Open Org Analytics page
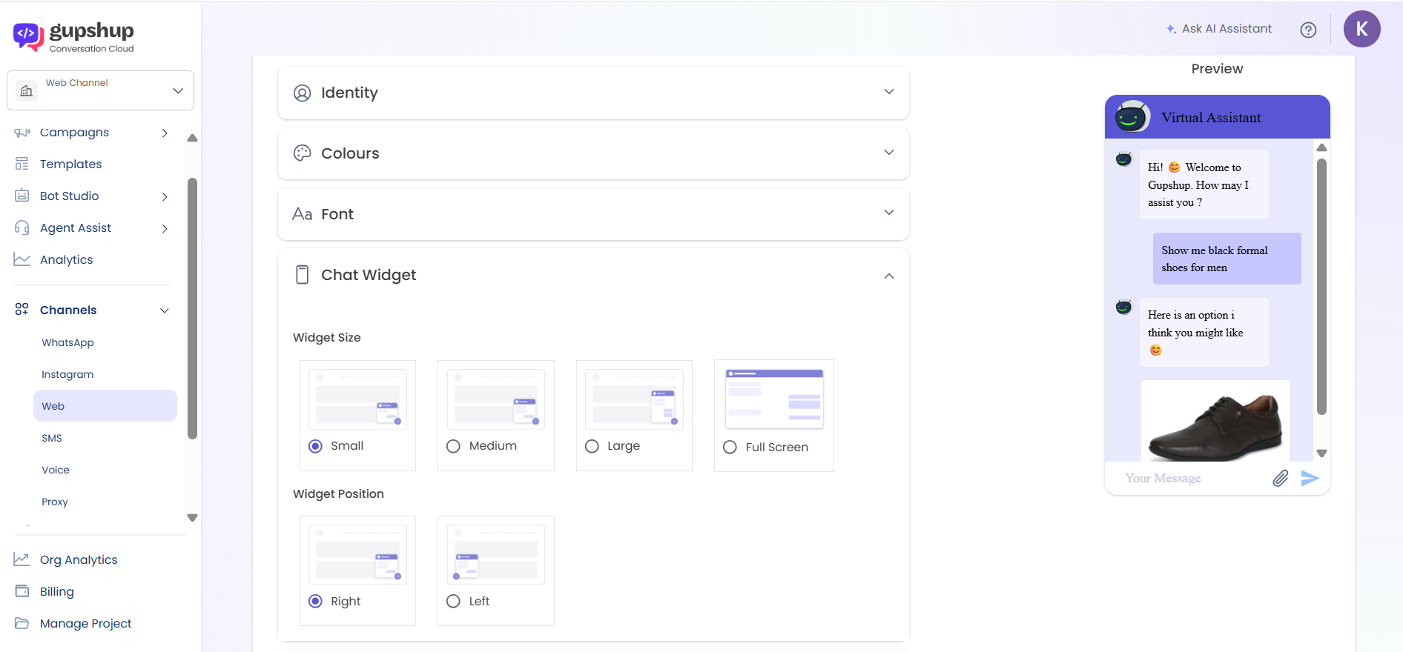This screenshot has width=1403, height=652. tap(79, 559)
